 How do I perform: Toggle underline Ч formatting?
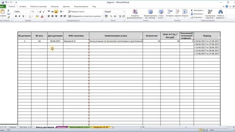click(x=23, y=16)
